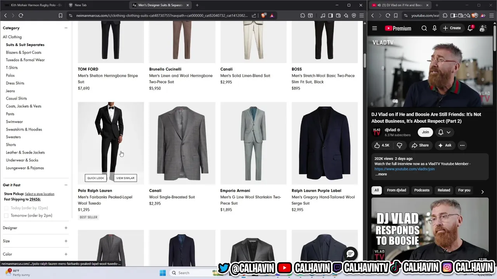Open YouTube account avatar menu
The height and width of the screenshot is (279, 497).
[x=483, y=28]
